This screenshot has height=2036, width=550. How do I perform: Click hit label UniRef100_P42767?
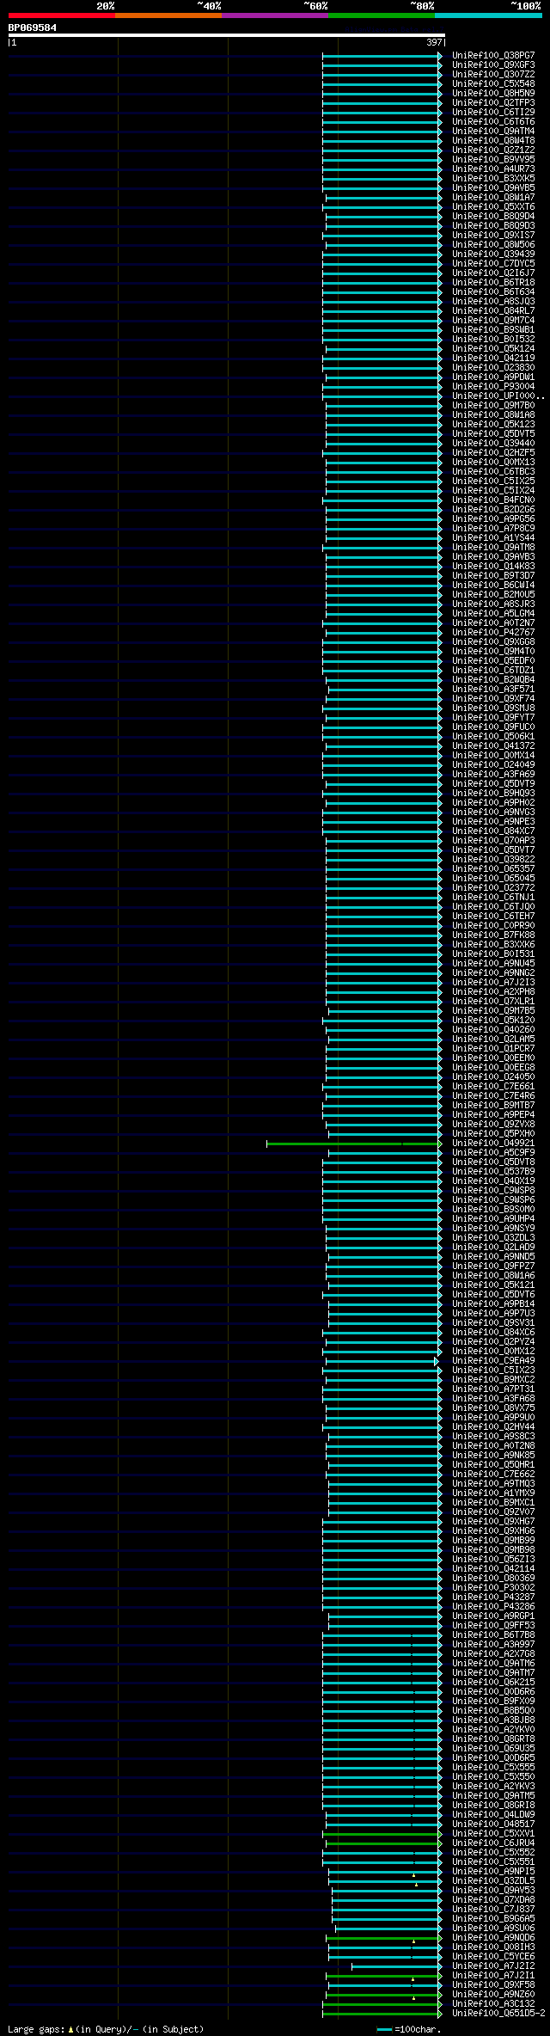coord(493,632)
